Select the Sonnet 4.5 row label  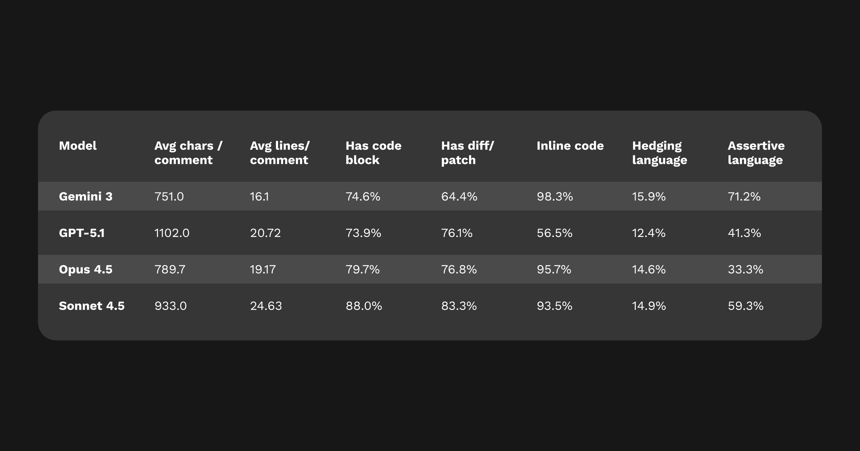(x=92, y=306)
